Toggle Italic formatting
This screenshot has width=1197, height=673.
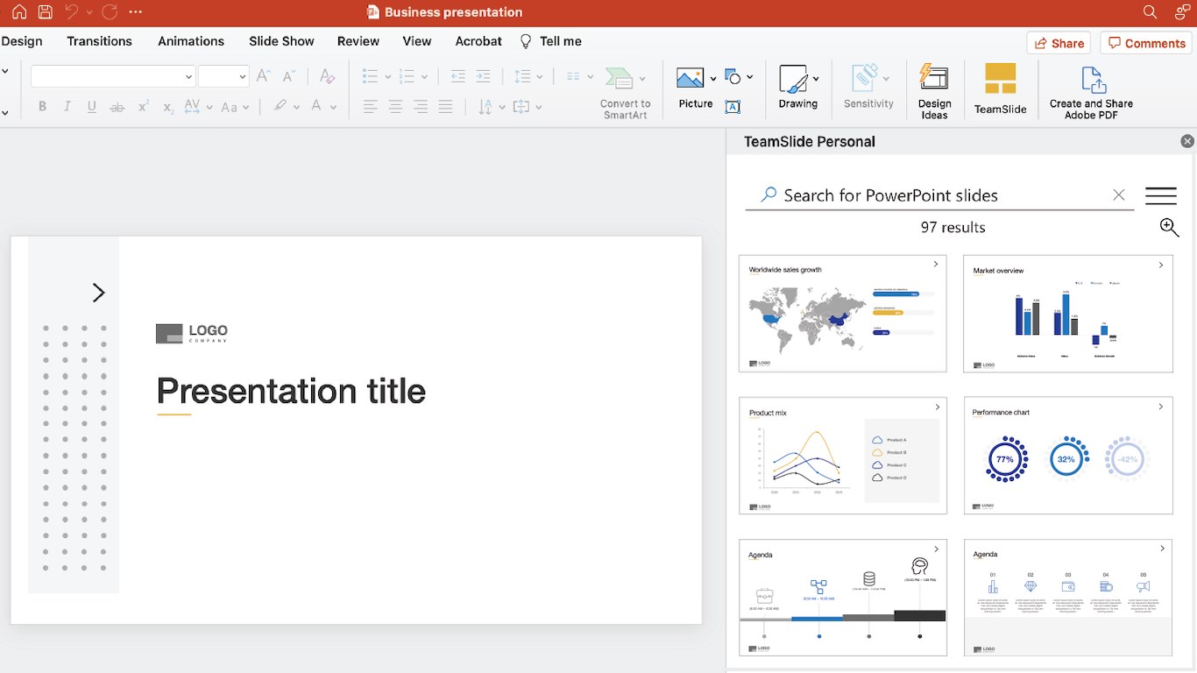tap(67, 107)
